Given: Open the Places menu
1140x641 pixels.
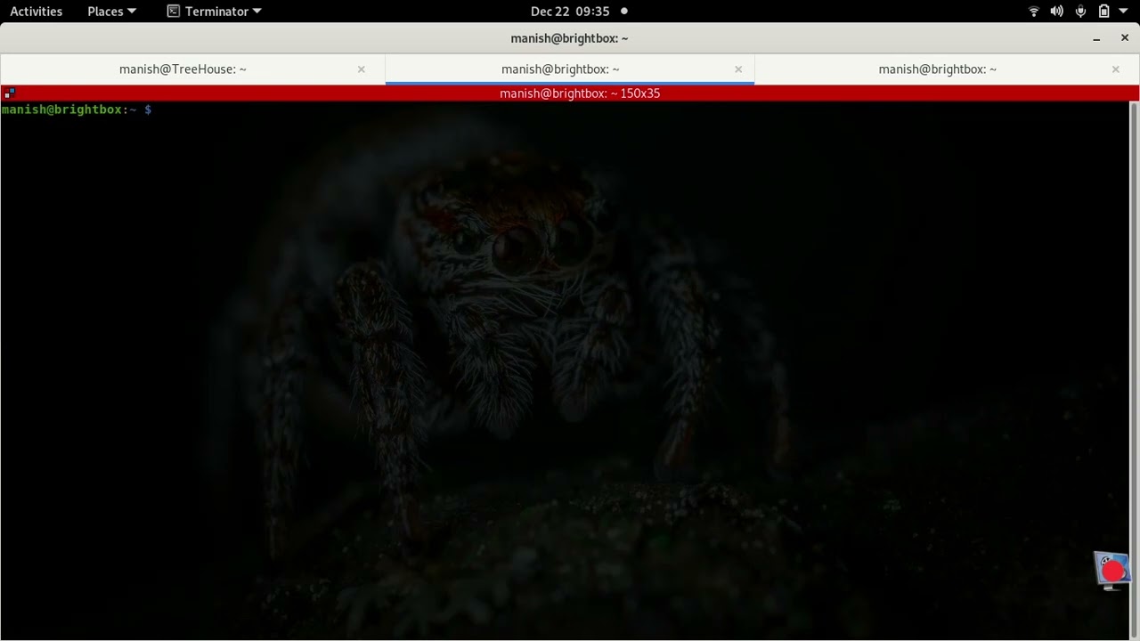Looking at the screenshot, I should (x=112, y=12).
